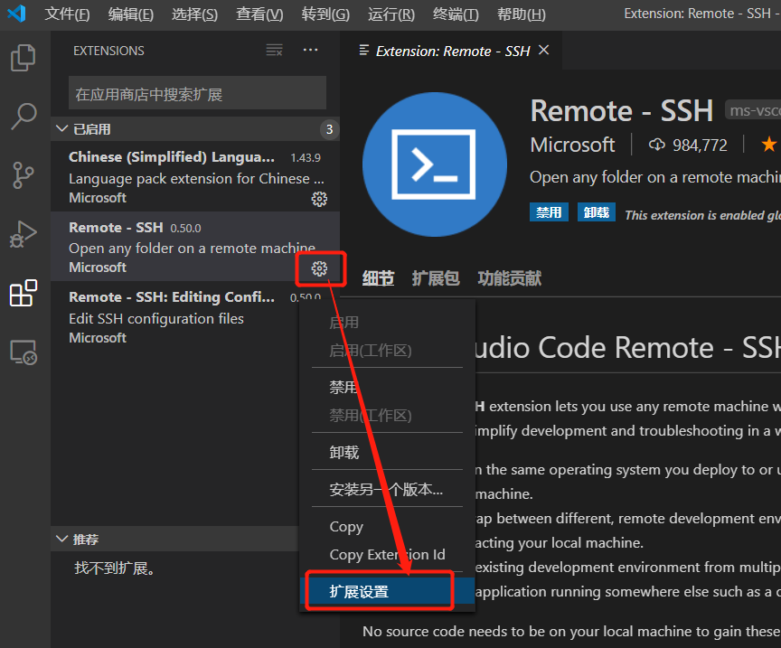Screen dimensions: 781x648
Task: Click the install count download icon
Action: pos(657,145)
